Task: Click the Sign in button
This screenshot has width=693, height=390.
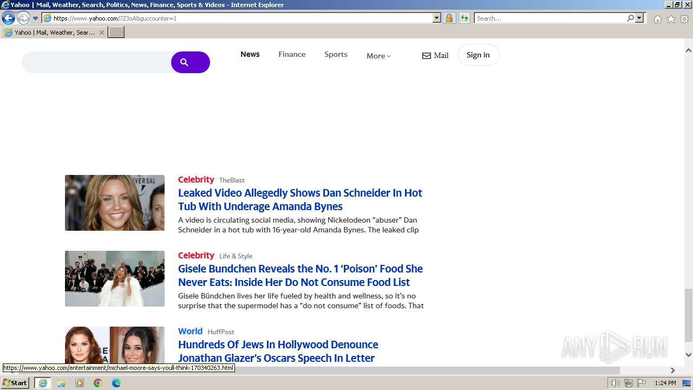Action: [478, 55]
